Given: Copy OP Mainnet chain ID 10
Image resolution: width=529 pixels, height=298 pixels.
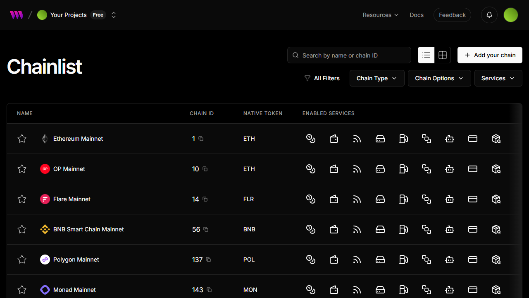Looking at the screenshot, I should coord(205,169).
